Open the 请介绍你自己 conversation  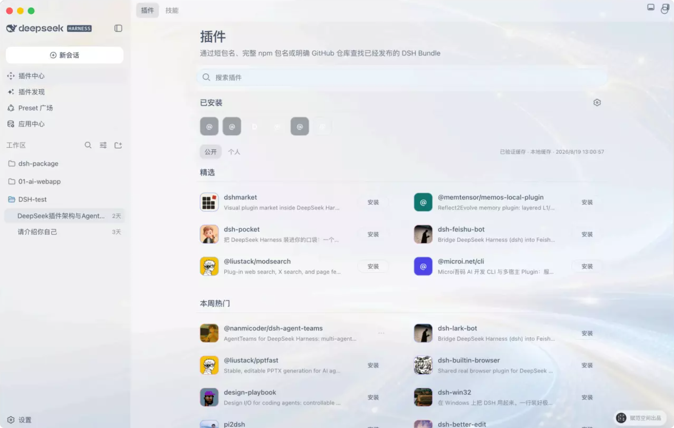tap(65, 232)
